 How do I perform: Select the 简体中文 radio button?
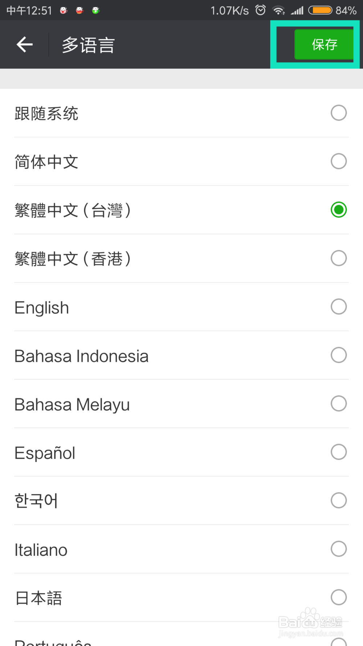(338, 161)
